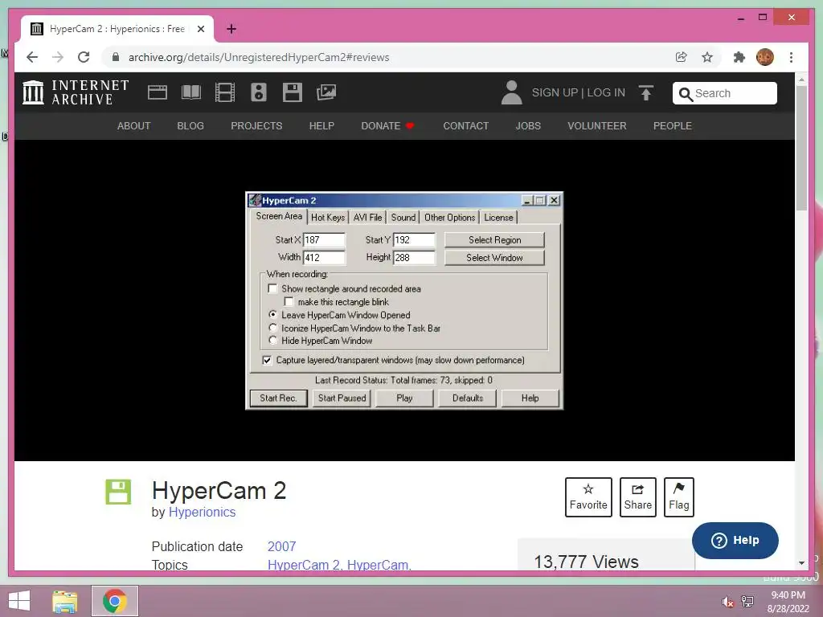
Task: Select Hide HyperCam Window option
Action: tap(272, 341)
